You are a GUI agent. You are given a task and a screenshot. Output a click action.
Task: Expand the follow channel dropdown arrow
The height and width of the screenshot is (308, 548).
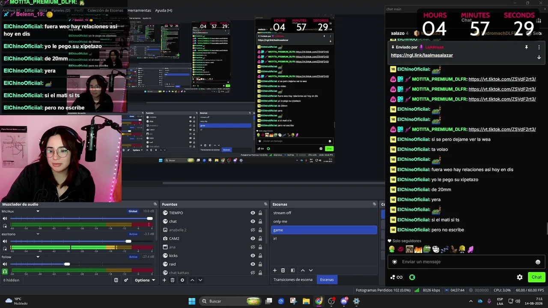38,257
